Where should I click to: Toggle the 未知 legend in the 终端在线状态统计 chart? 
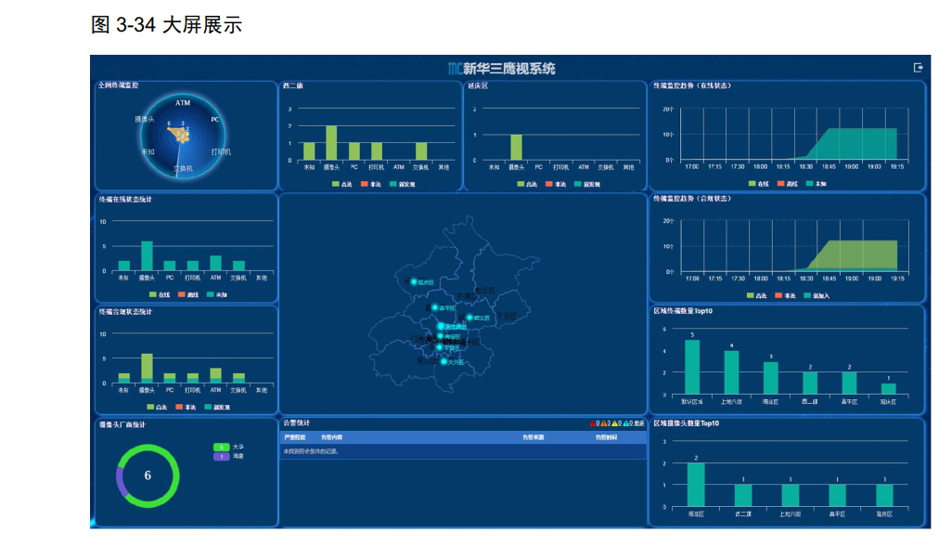tap(217, 294)
